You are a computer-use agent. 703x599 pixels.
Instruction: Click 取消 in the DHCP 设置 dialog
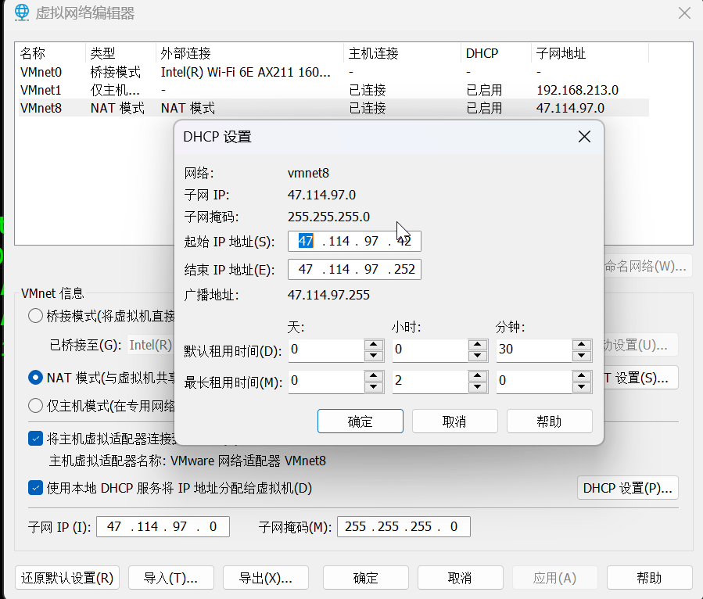pos(454,421)
